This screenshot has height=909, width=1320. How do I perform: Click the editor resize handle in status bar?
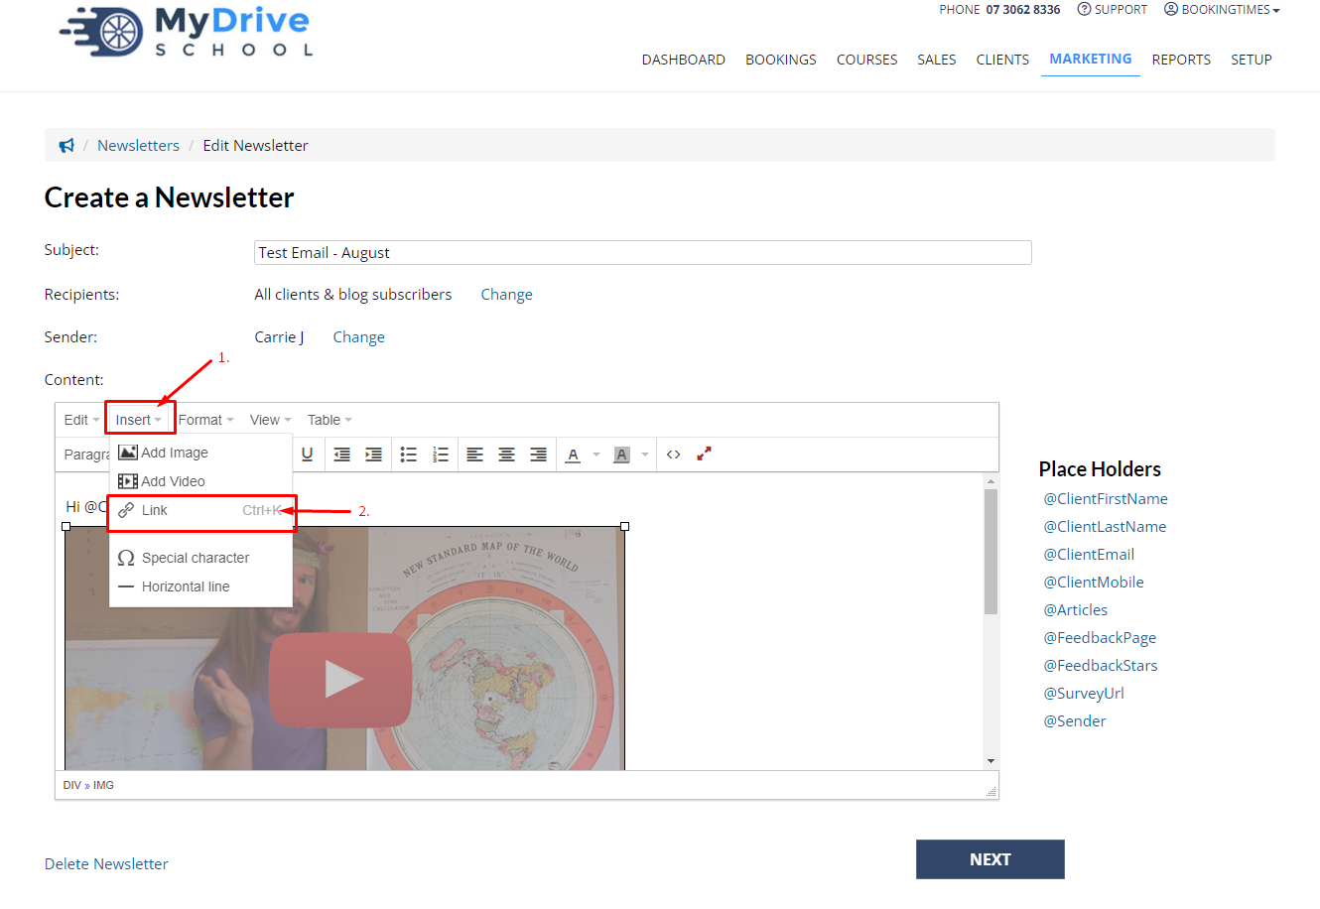click(x=990, y=791)
